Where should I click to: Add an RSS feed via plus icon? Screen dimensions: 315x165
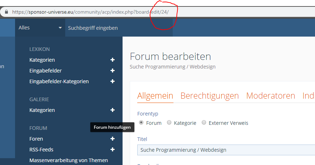pyautogui.click(x=113, y=150)
